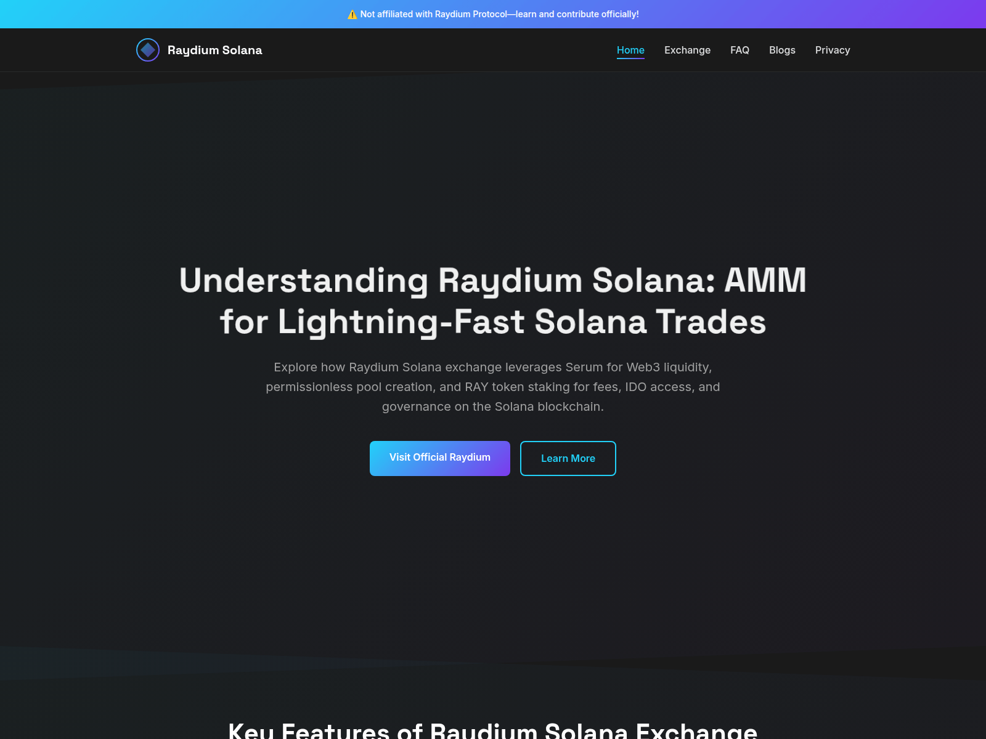Click the Raydium Solana diamond logo icon
986x739 pixels.
point(148,50)
